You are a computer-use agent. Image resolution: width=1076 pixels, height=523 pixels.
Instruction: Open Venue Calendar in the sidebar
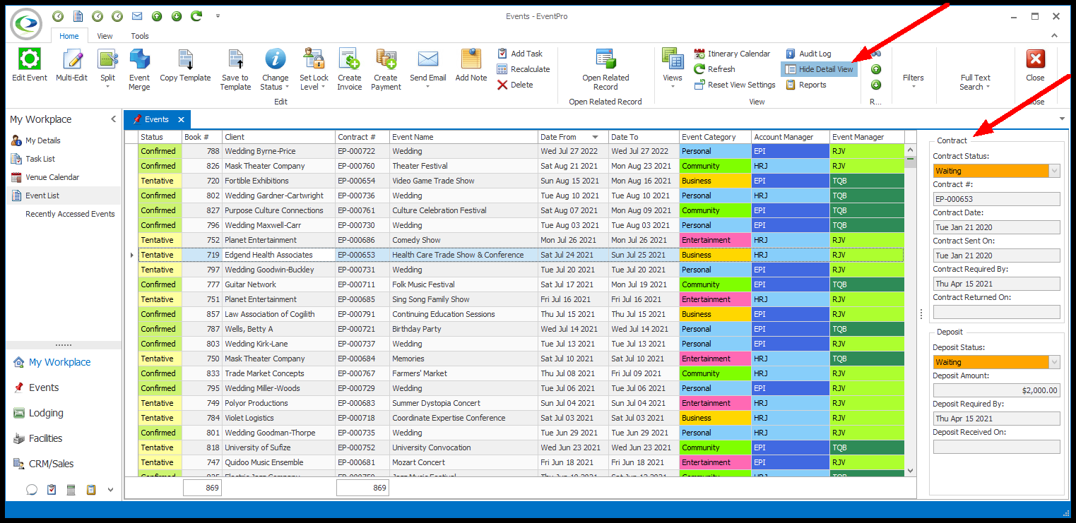(x=52, y=177)
